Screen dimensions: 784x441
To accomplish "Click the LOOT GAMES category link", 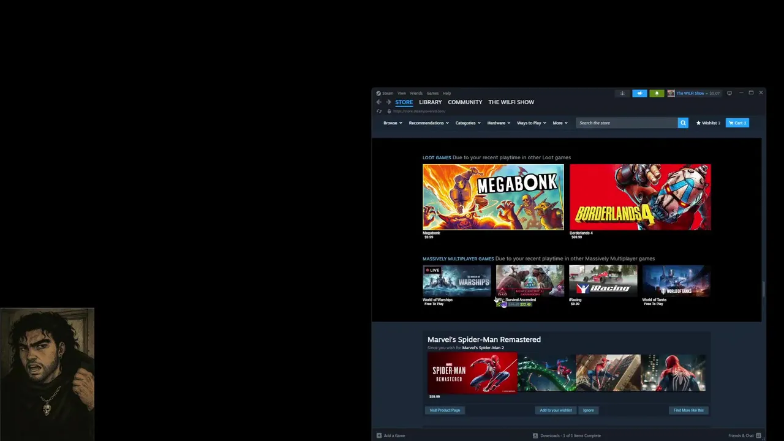I will 437,157.
